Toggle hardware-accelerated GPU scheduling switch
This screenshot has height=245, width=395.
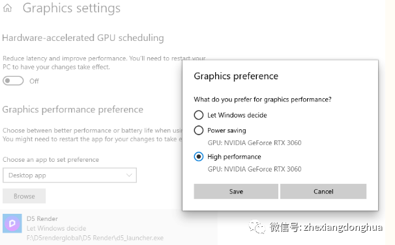point(13,81)
